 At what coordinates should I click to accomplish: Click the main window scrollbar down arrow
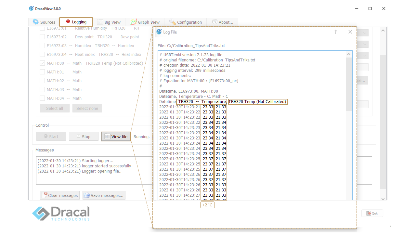383,199
